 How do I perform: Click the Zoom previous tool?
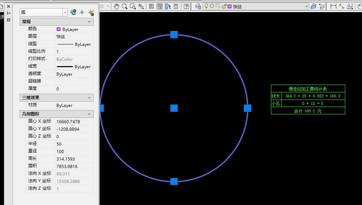[x=141, y=6]
